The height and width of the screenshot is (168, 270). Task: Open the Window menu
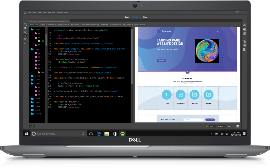pyautogui.click(x=60, y=13)
